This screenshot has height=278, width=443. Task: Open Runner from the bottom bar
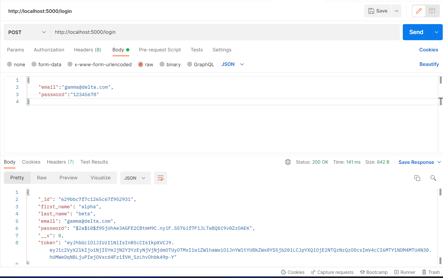tap(405, 272)
